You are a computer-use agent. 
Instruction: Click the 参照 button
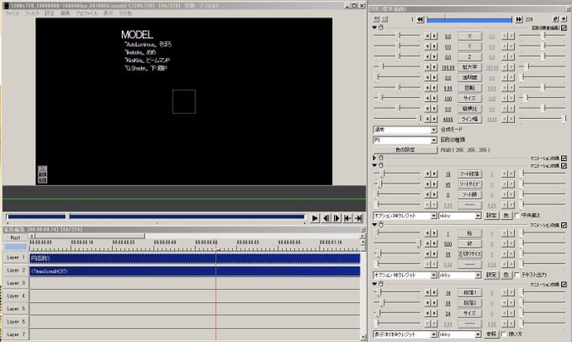click(x=491, y=334)
